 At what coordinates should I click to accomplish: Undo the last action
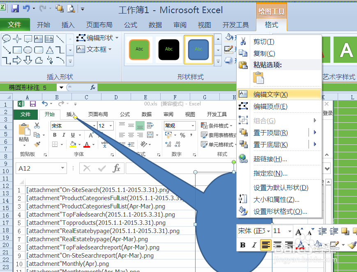click(26, 9)
